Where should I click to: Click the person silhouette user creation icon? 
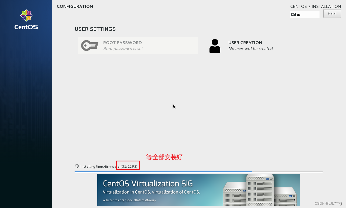pyautogui.click(x=215, y=46)
